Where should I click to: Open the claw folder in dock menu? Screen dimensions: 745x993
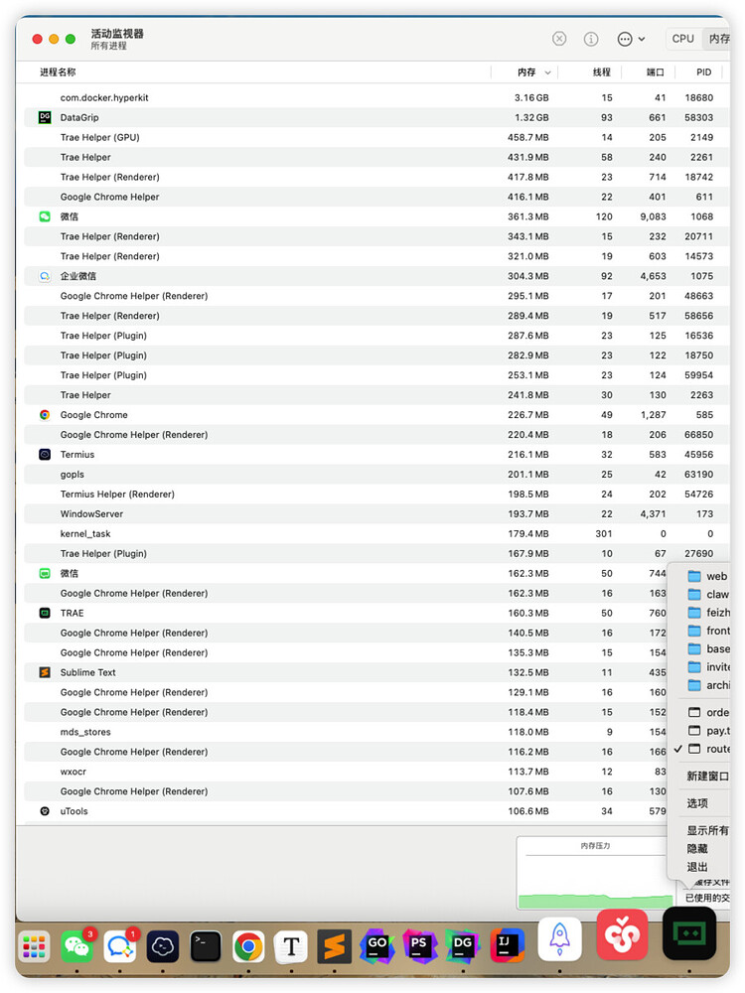pos(707,595)
